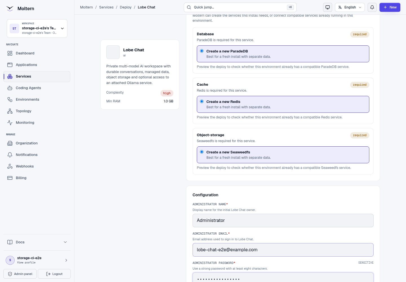Toggle the display theme monitor icon
The width and height of the screenshot is (406, 282).
[328, 7]
